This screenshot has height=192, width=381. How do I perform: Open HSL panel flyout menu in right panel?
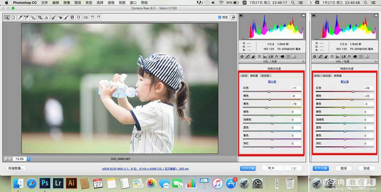pyautogui.click(x=376, y=62)
